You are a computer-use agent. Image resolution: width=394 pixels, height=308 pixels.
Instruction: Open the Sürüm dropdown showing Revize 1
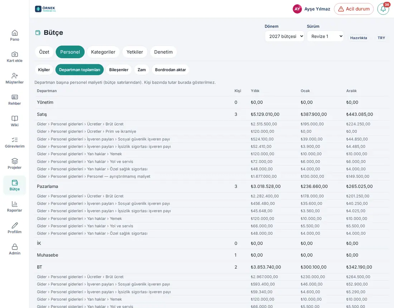[x=325, y=37]
